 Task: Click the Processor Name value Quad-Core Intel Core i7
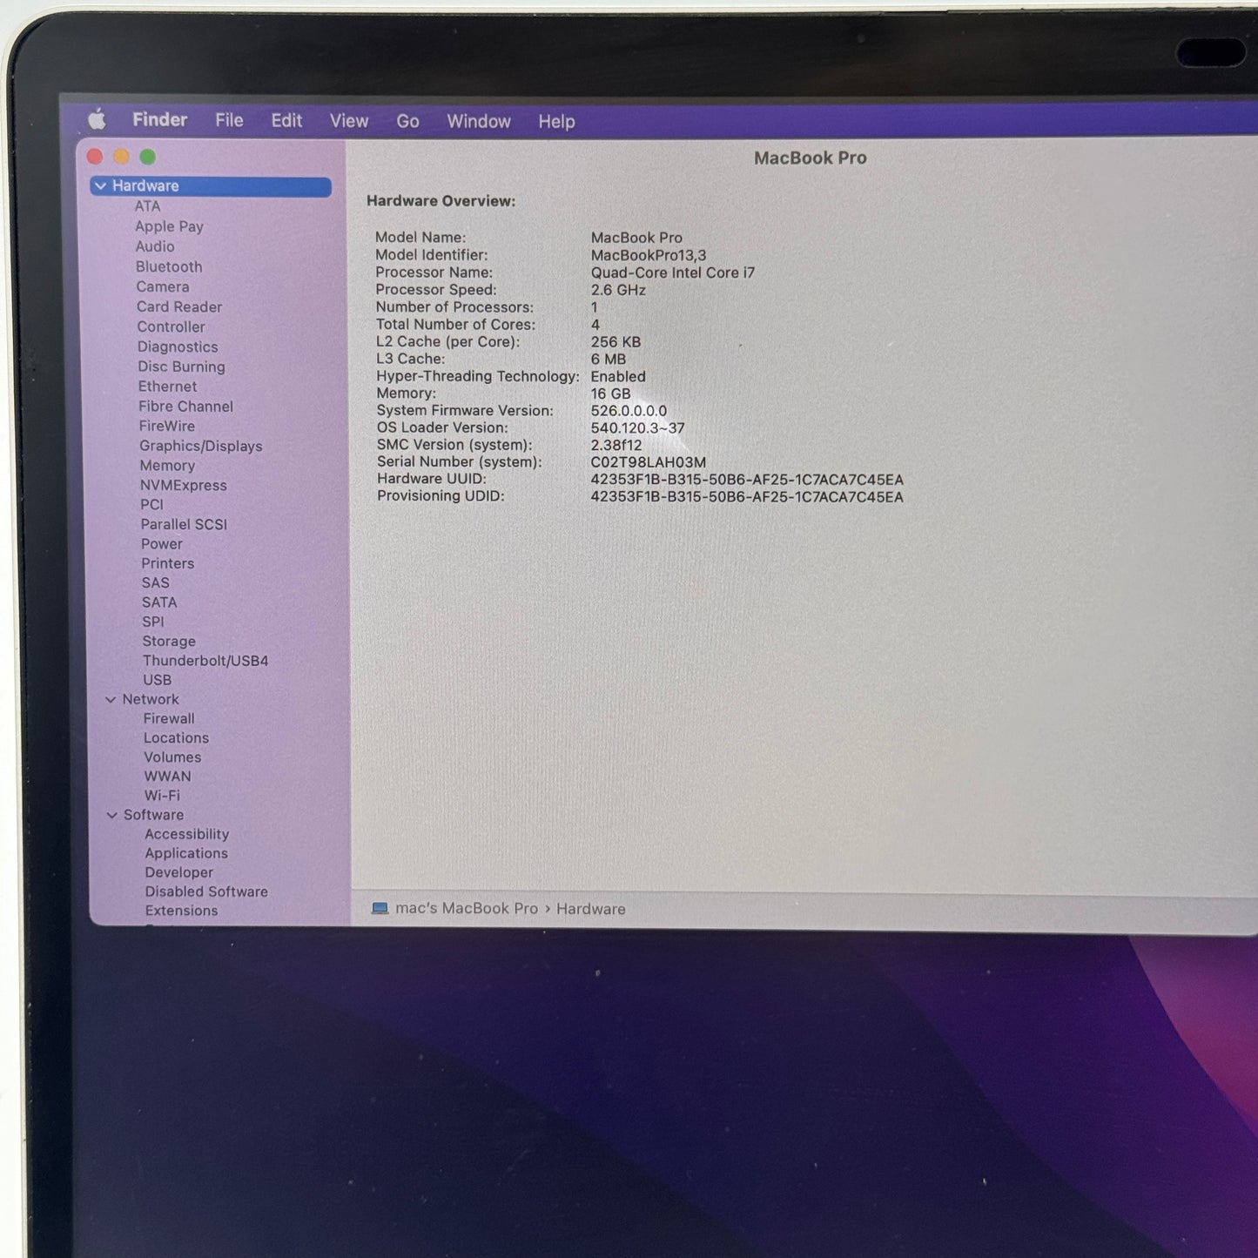[x=673, y=272]
